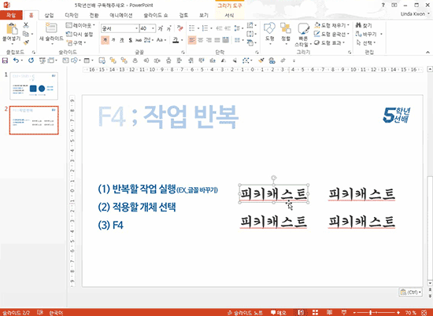Click the Save icon in quick access toolbar
The image size is (433, 316).
pyautogui.click(x=5, y=61)
